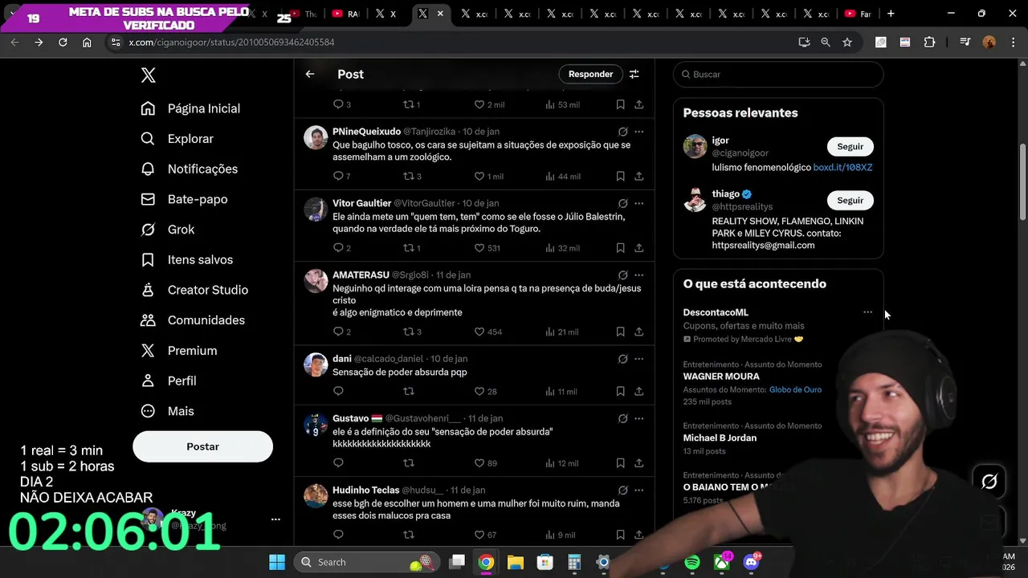
Task: Reload the page in Chrome
Action: click(x=63, y=42)
